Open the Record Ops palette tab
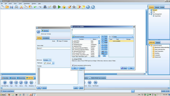Screen dimensions: 170x96 [x=21, y=78]
